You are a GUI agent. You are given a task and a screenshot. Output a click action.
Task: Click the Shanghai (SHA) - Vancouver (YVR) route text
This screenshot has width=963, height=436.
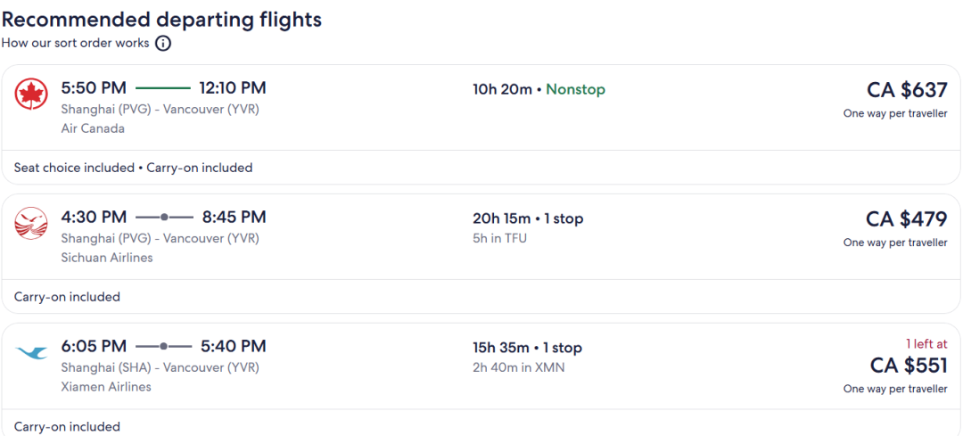pos(160,367)
